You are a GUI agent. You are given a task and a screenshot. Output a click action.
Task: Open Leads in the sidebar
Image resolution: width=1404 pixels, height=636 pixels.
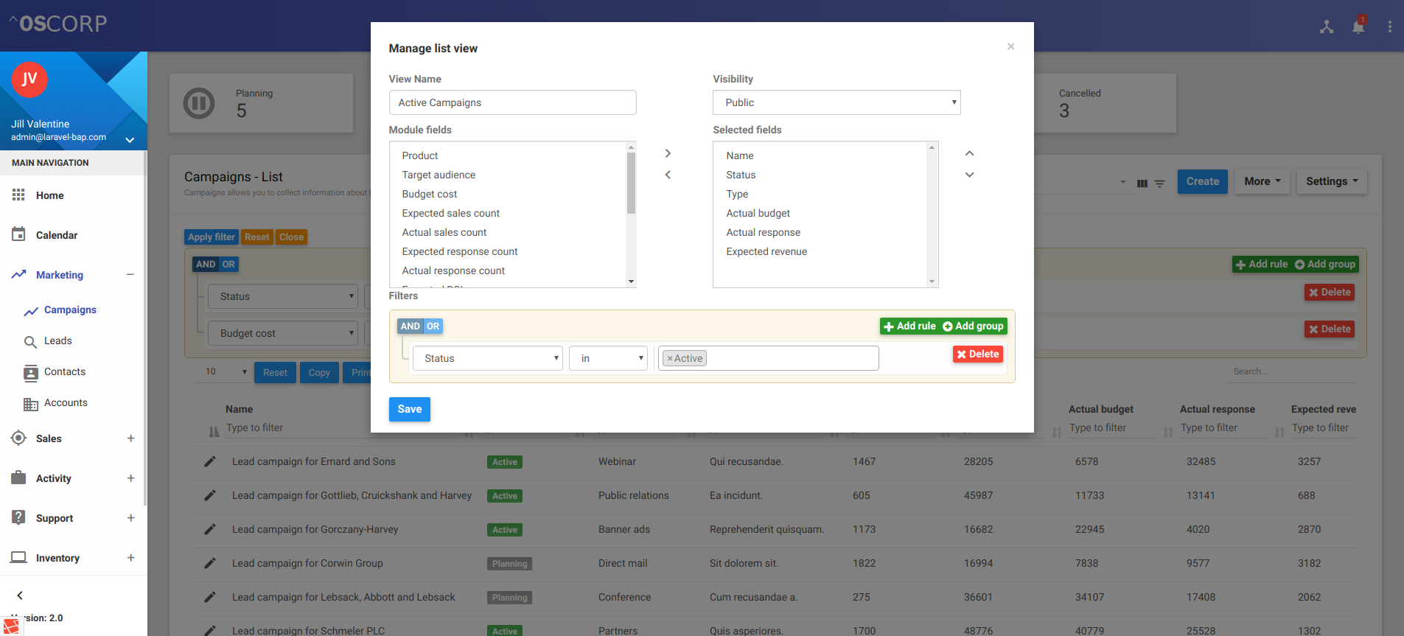(x=57, y=341)
